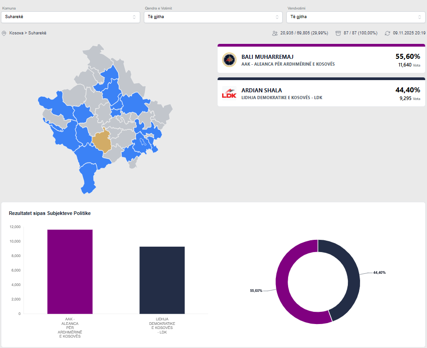The width and height of the screenshot is (427, 348).
Task: Click the location pin icon beside Kosova breadcrumb
Action: click(4, 33)
